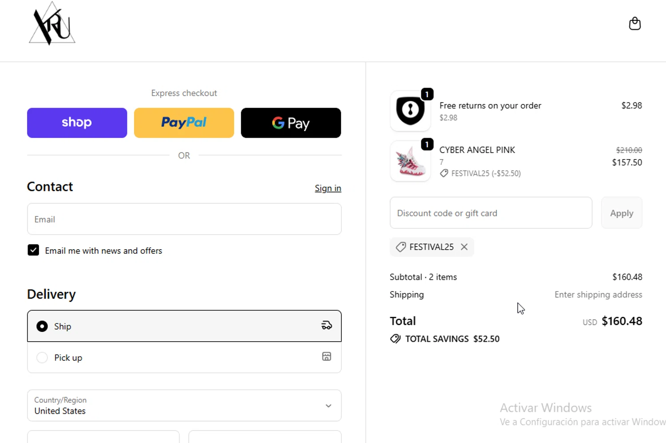666x443 pixels.
Task: Click the struck-through $210.00 price
Action: [x=629, y=150]
